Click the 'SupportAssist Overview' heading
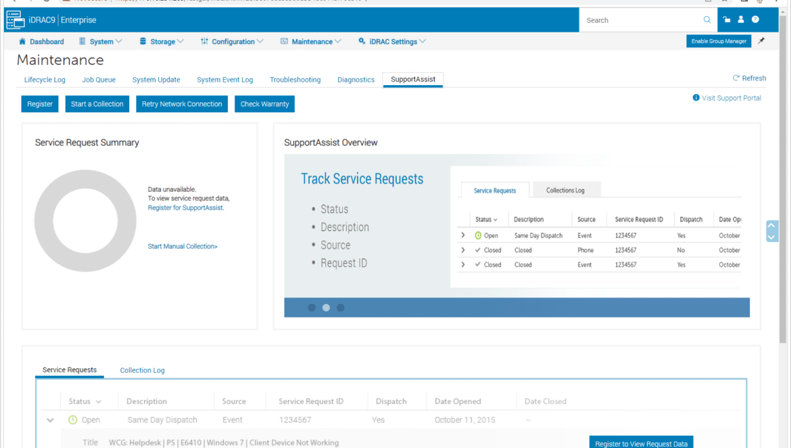The height and width of the screenshot is (448, 791). tap(331, 143)
